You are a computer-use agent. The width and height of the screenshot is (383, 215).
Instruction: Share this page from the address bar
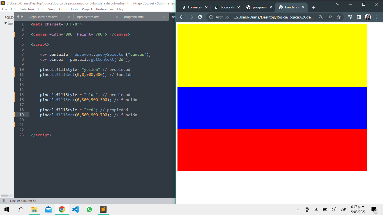(330, 17)
